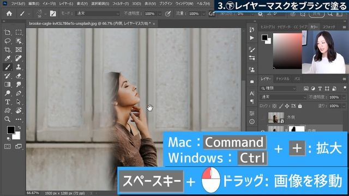Select the Crop tool
Screen dimensions: 349x196
(7, 50)
